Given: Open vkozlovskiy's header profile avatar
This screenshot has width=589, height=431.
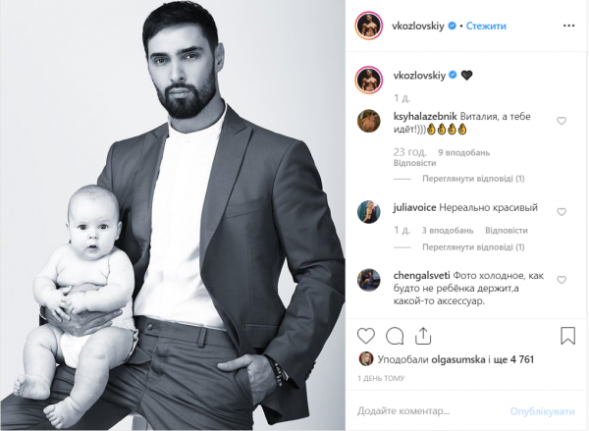Looking at the screenshot, I should (x=368, y=26).
